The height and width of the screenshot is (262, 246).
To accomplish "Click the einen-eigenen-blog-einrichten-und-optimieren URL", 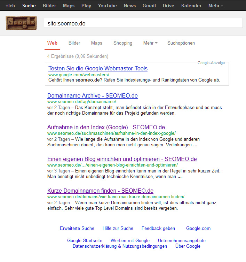I will 112,165.
